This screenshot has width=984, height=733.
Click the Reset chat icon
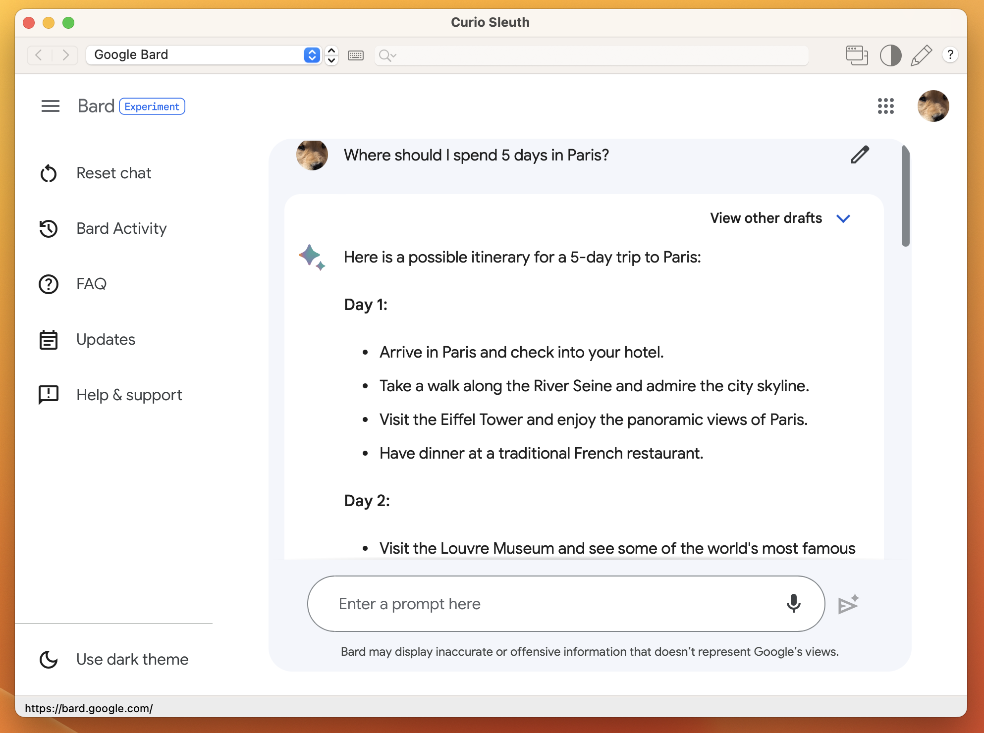tap(49, 173)
